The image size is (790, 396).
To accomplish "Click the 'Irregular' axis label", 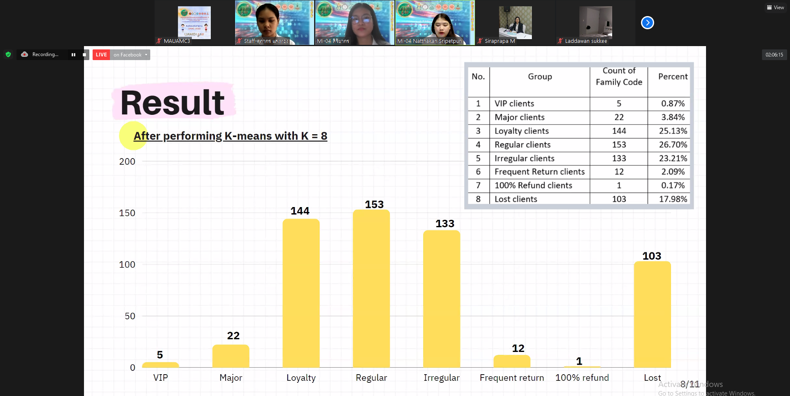I will pos(441,378).
